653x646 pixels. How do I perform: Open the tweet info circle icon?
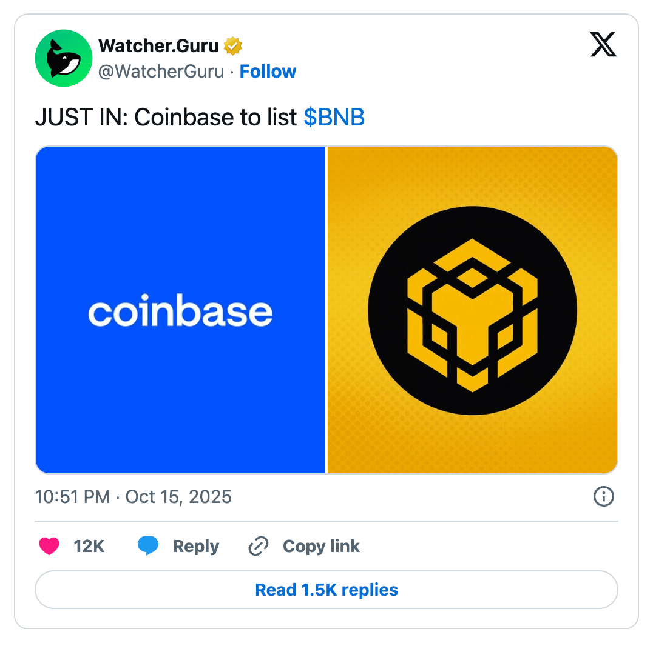(x=603, y=496)
